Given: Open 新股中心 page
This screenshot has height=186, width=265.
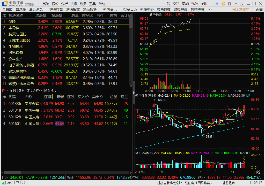Looking at the screenshot, I should coord(147,10).
